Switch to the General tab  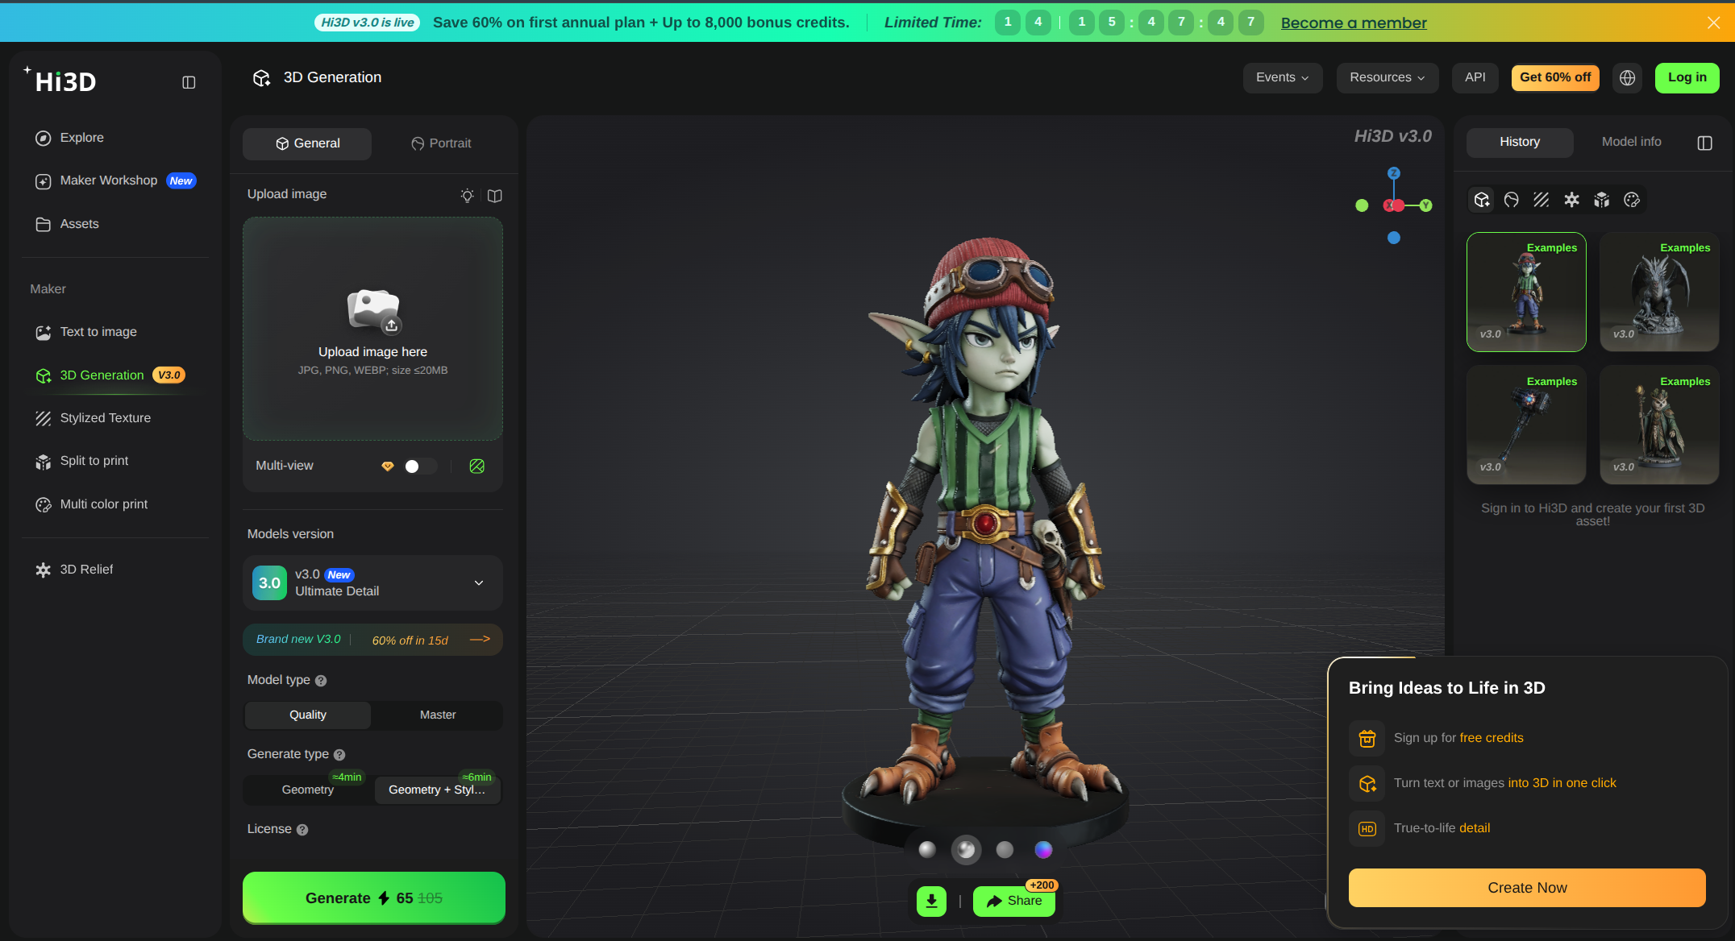coord(307,143)
